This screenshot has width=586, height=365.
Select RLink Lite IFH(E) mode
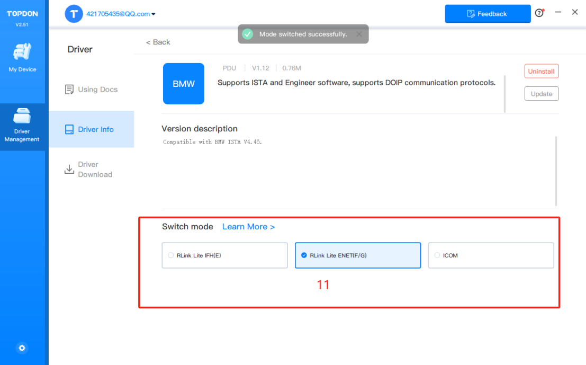[224, 255]
